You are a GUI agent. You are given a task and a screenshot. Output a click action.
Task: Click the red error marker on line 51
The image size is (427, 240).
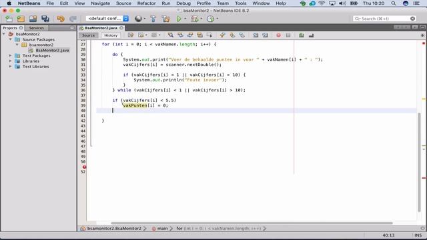tap(85, 167)
